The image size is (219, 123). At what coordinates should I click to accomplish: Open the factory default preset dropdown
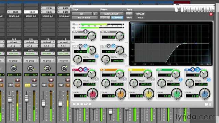(112, 14)
